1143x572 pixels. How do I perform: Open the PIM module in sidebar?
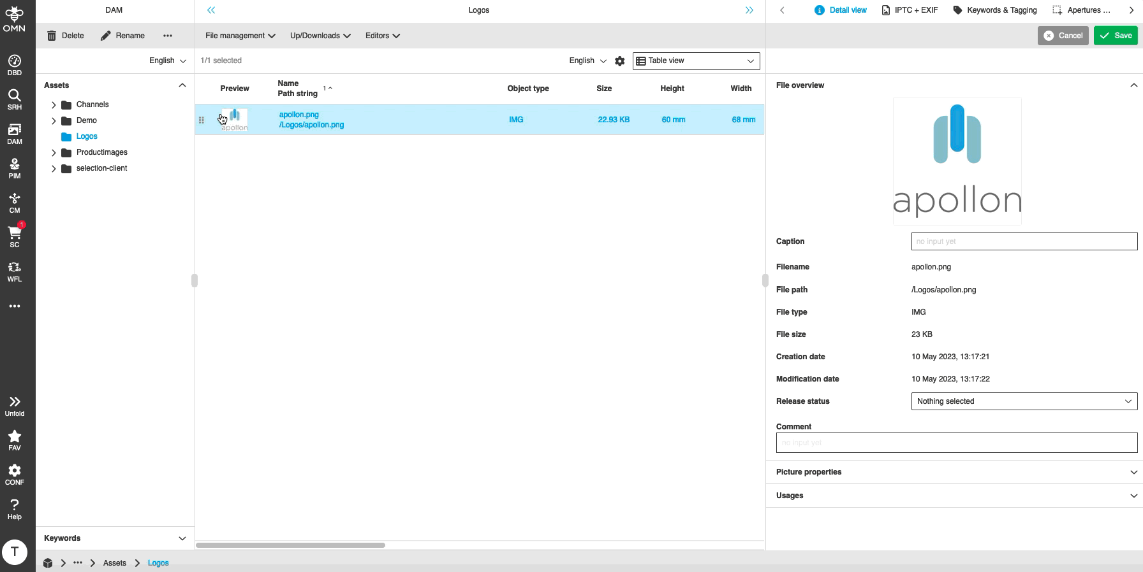pyautogui.click(x=15, y=168)
